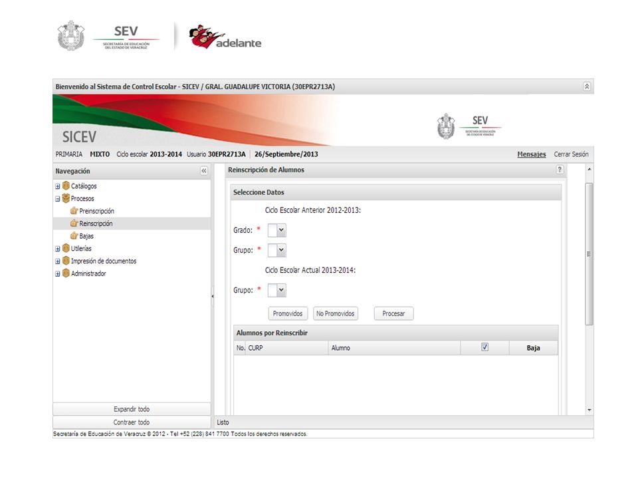638x479 pixels.
Task: Click the Alumno column header
Action: coord(394,348)
